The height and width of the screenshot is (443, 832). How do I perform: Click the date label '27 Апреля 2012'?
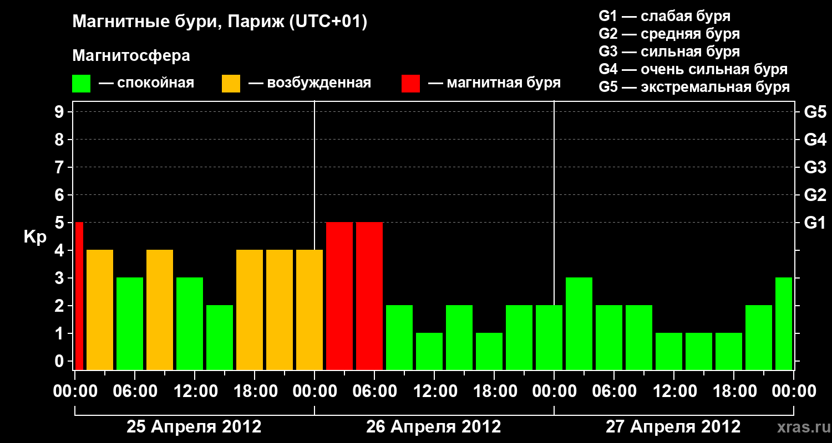(x=673, y=427)
